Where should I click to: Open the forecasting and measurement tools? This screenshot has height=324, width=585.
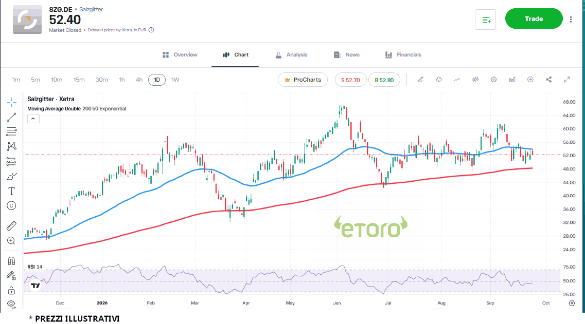[x=11, y=161]
